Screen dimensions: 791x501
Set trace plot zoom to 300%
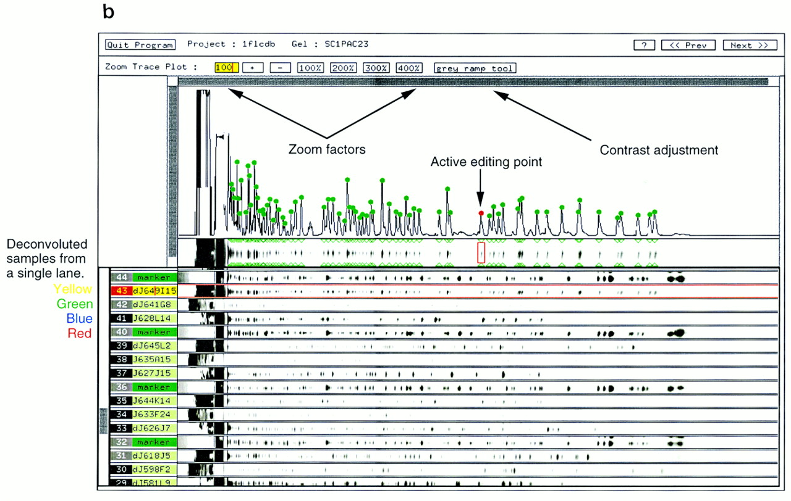376,68
